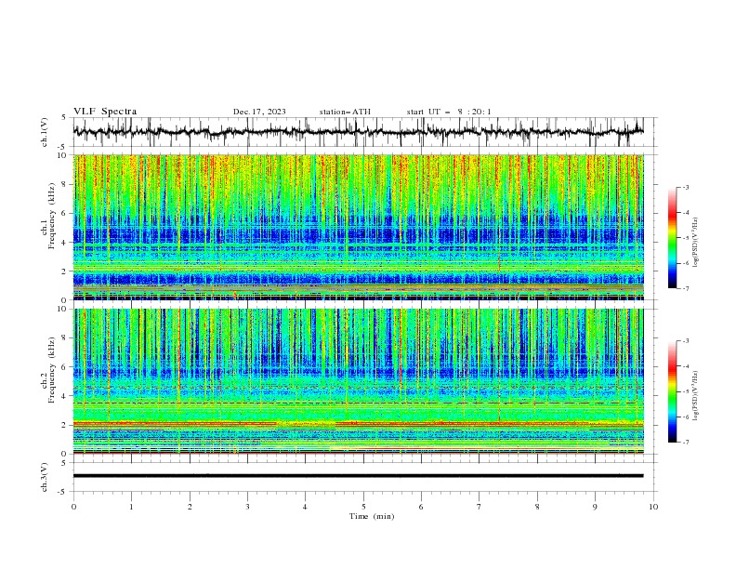
Task: Select the date text "Dec. 17, 2023"
Action: (x=259, y=112)
